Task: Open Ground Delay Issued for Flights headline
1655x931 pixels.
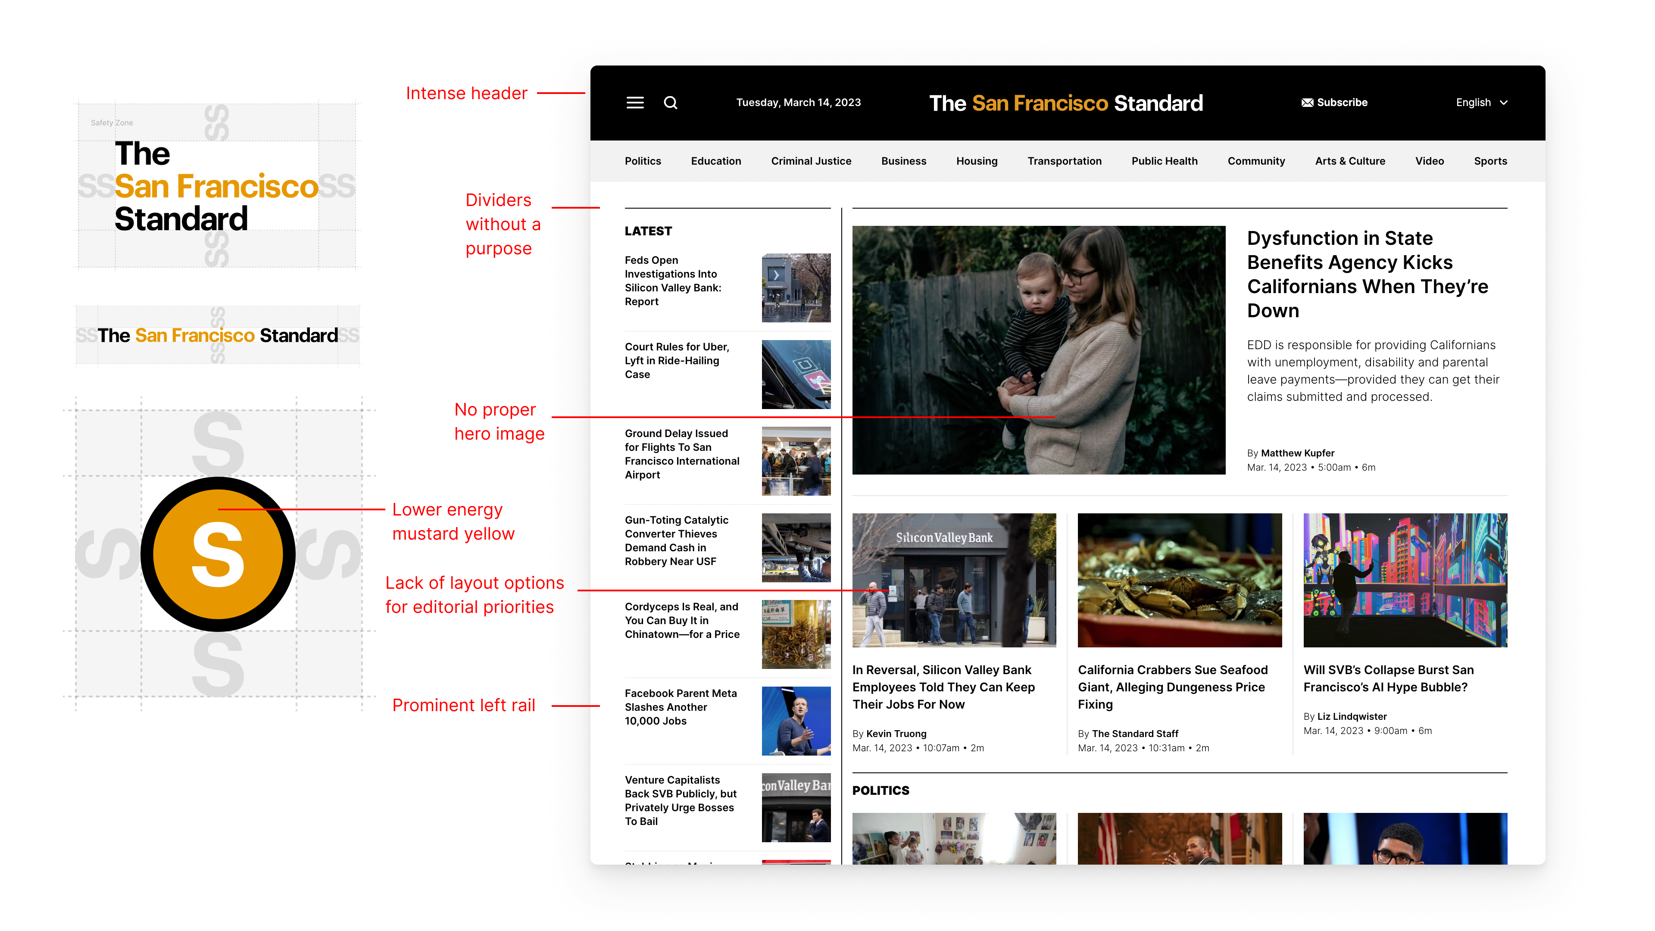Action: (682, 454)
